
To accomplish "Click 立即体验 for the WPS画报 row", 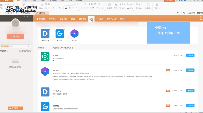I will [190, 70].
